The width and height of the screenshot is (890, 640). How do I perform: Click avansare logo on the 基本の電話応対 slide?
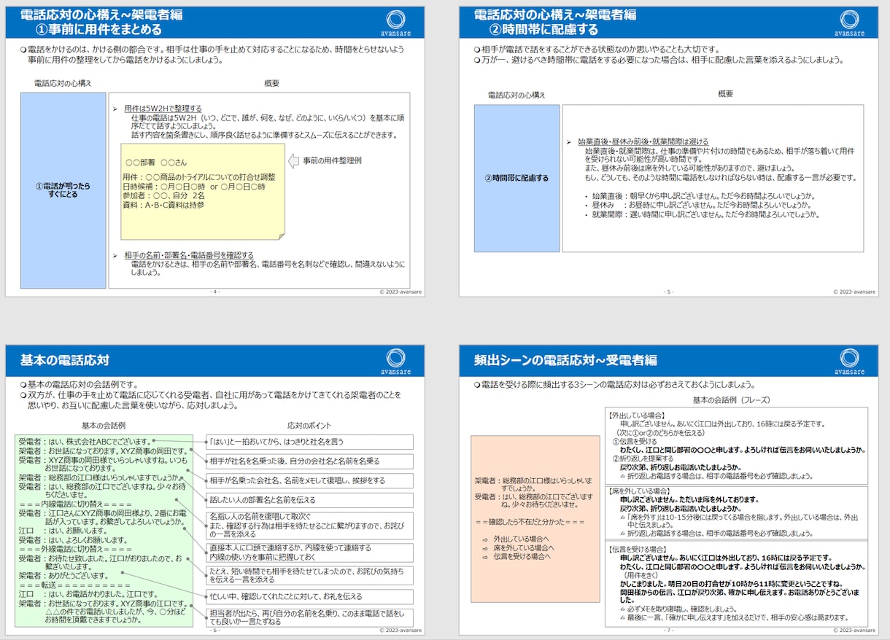click(x=395, y=362)
